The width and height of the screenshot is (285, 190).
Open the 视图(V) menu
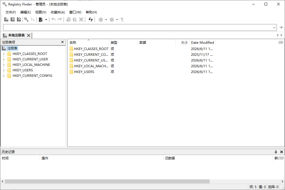coord(41,12)
